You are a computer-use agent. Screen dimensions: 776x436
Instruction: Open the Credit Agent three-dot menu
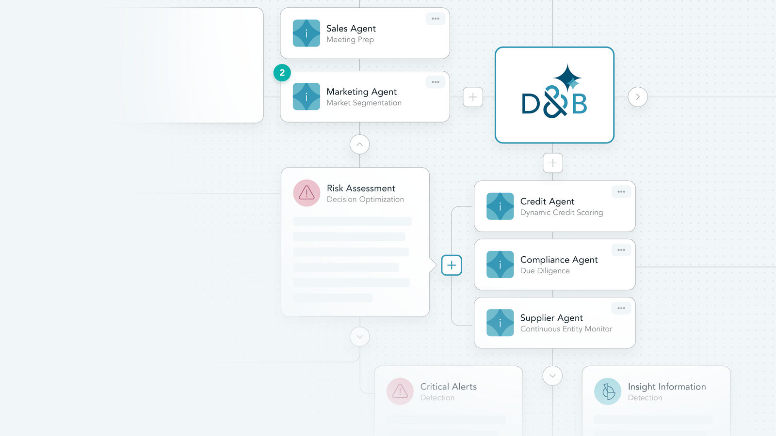(621, 192)
